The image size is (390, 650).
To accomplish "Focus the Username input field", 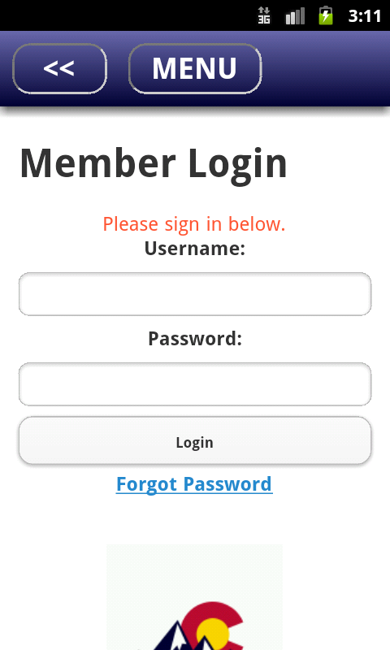I will [x=195, y=294].
